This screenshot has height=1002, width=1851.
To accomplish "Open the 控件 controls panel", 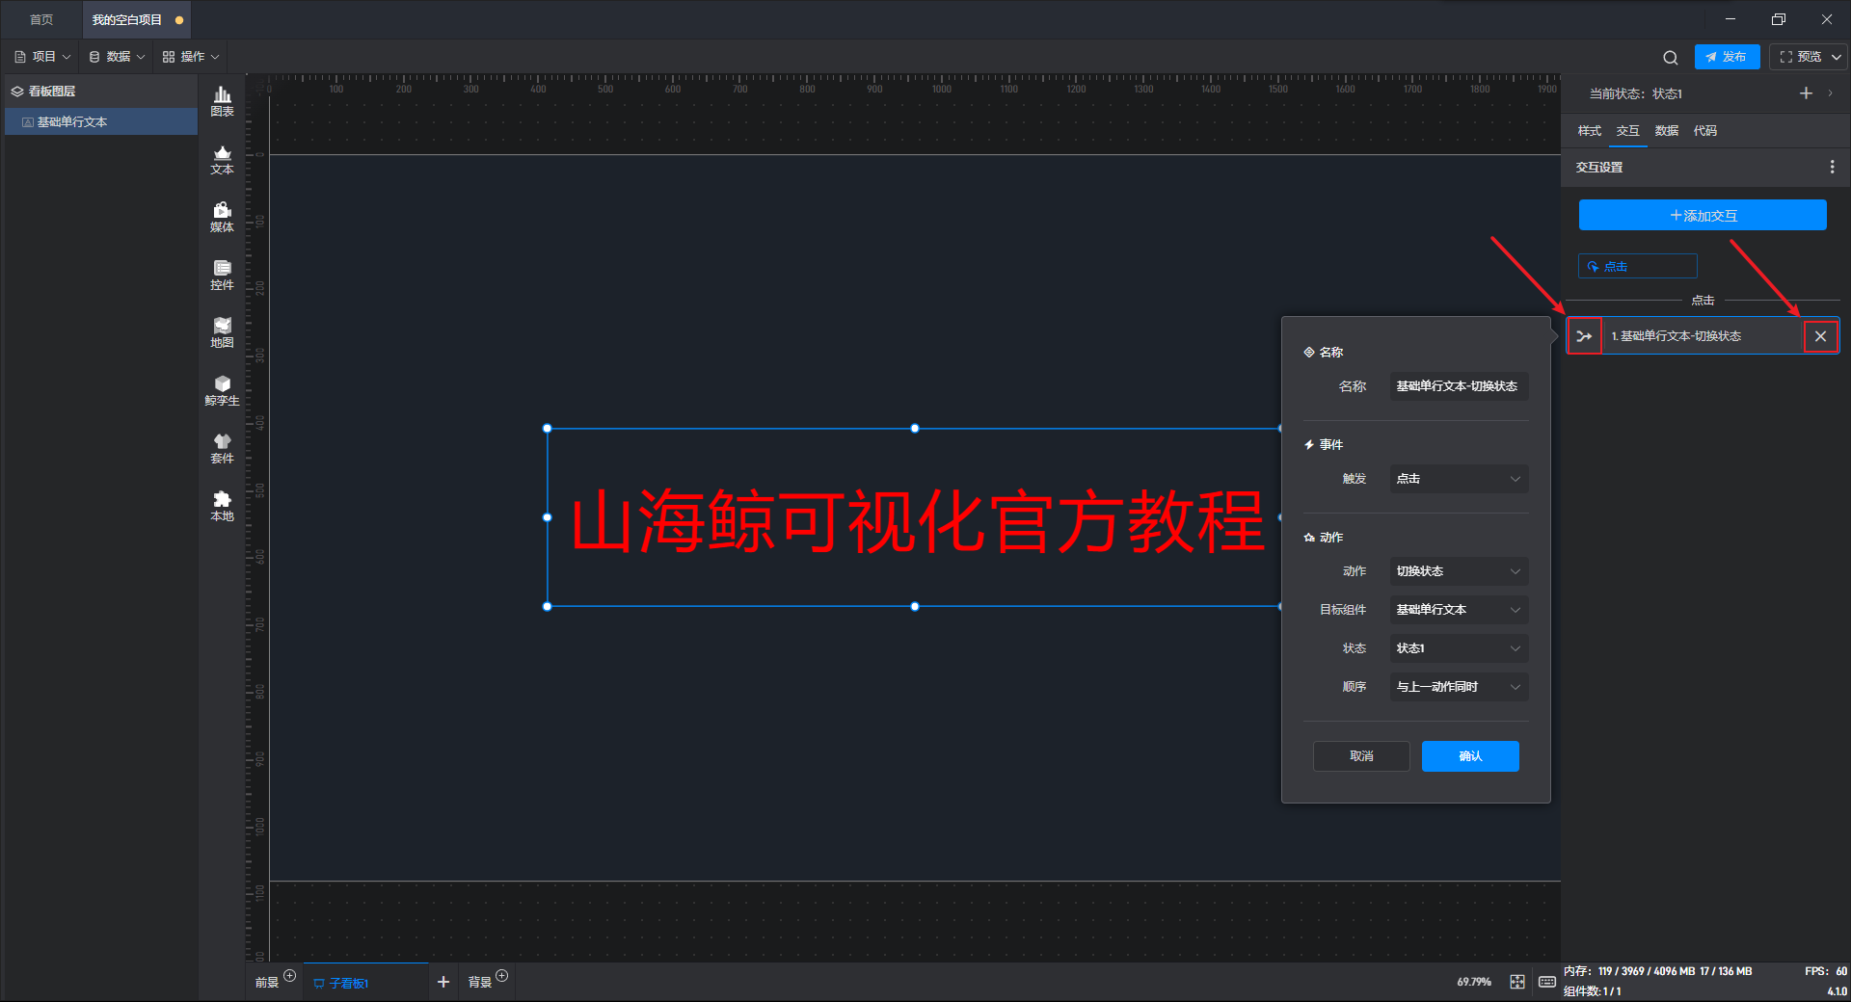I will [x=222, y=275].
